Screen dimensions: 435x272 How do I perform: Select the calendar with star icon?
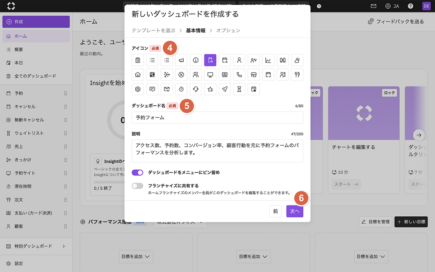(254, 89)
